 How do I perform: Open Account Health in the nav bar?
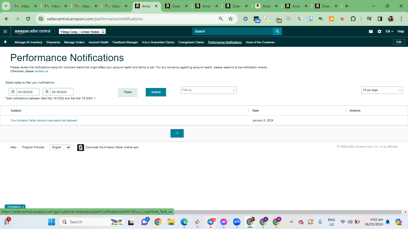pyautogui.click(x=99, y=42)
